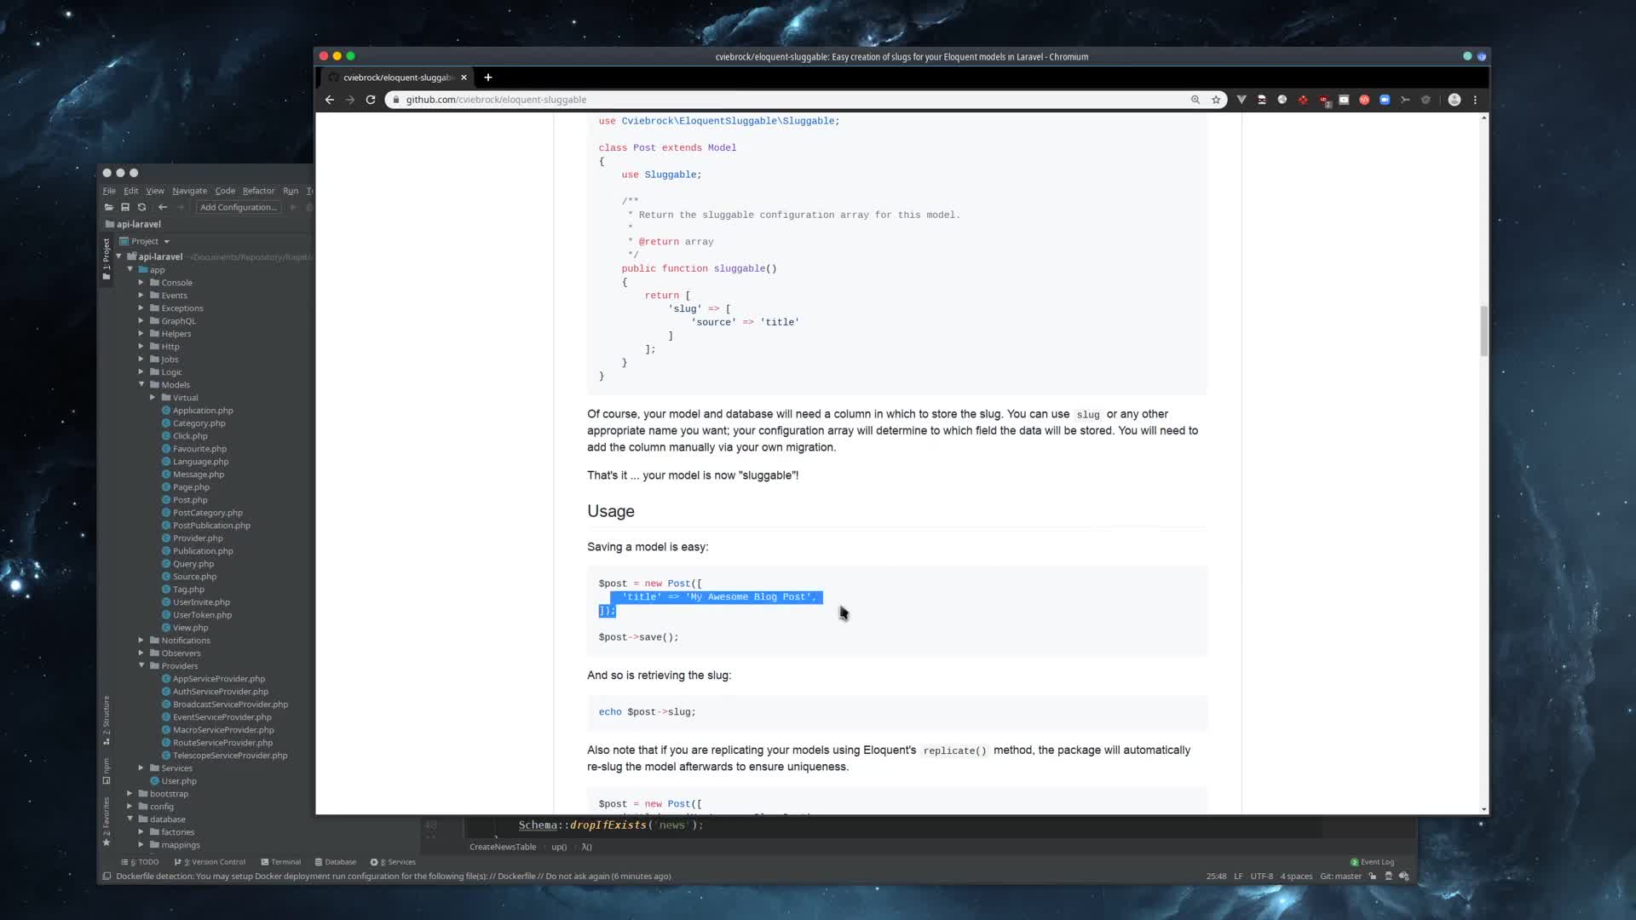The width and height of the screenshot is (1636, 920).
Task: Expand the GraphQL folder
Action: 141,320
